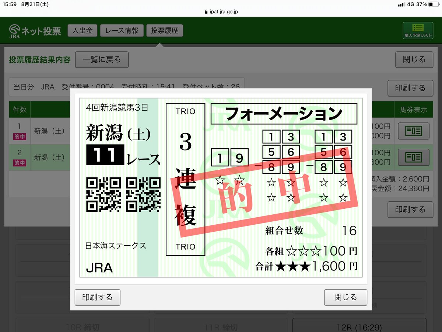Click the JRA ネット投票 logo
The height and width of the screenshot is (332, 442).
(x=35, y=31)
